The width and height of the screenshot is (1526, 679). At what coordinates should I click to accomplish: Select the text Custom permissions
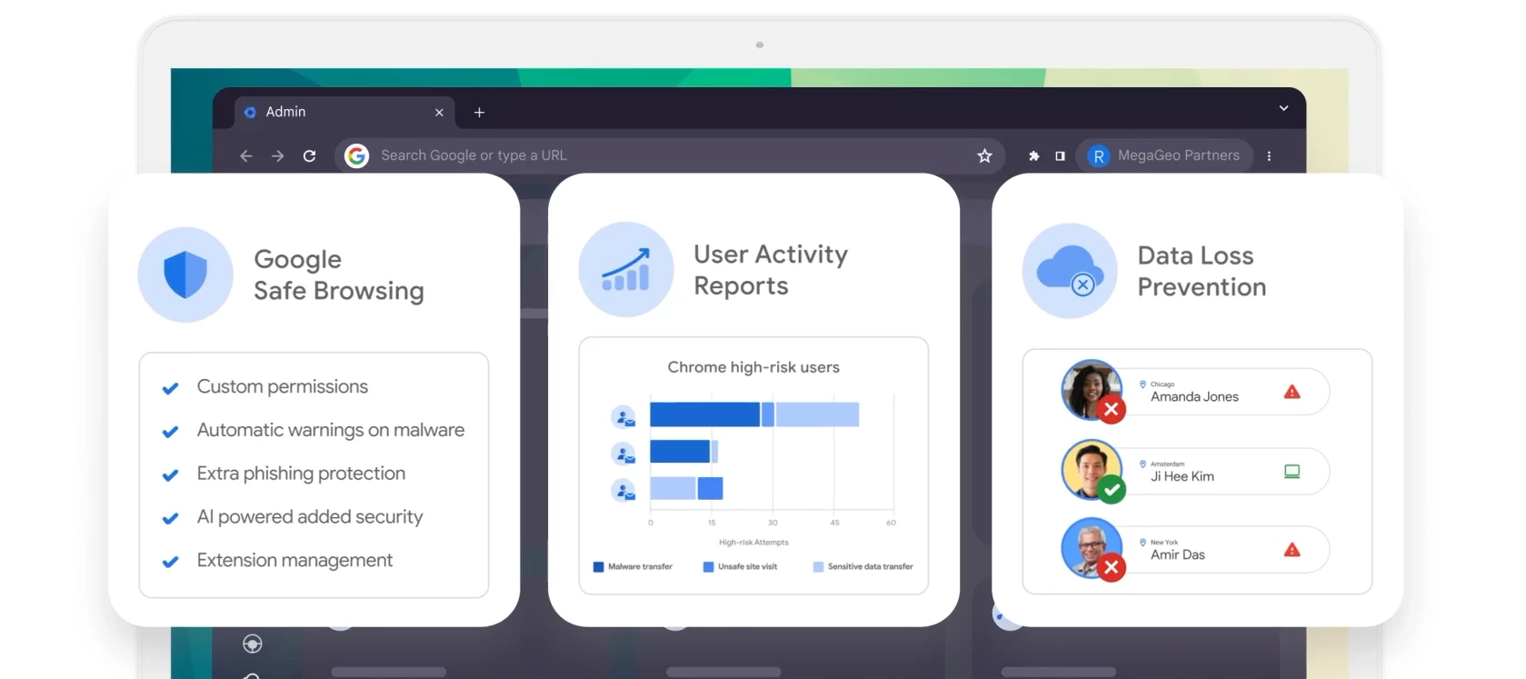(x=283, y=387)
